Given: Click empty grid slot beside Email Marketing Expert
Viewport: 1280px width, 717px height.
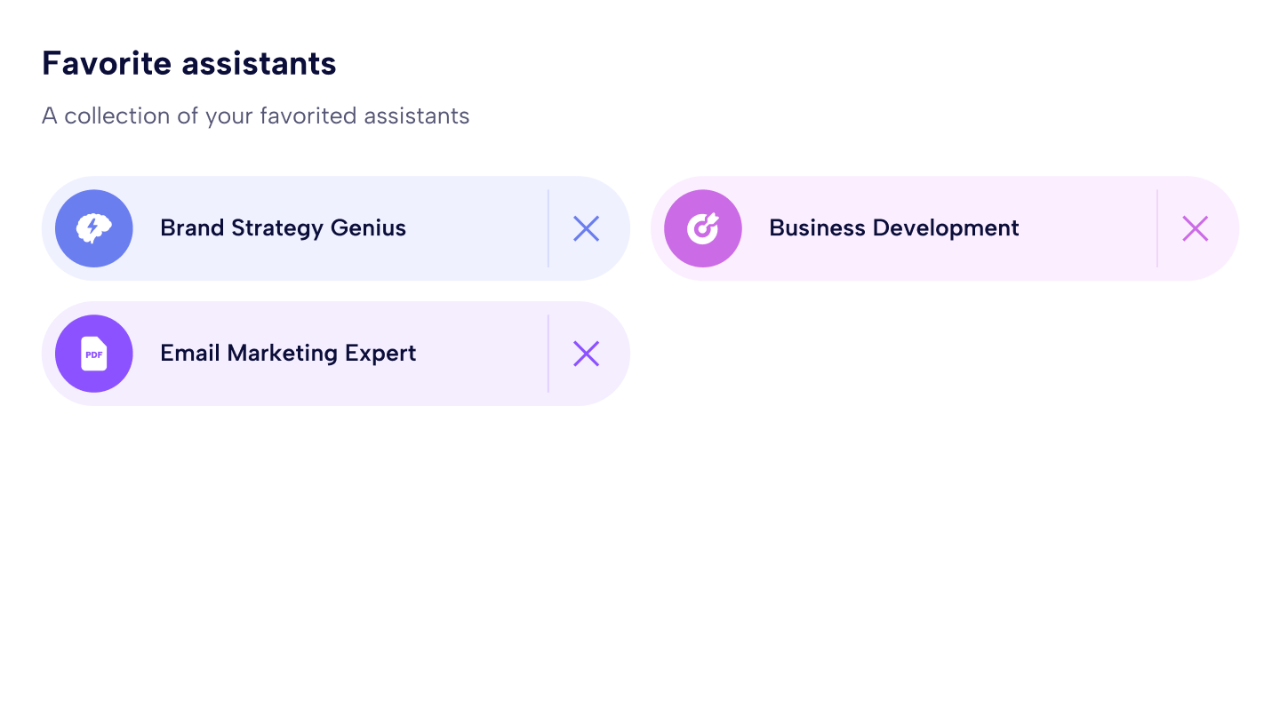Looking at the screenshot, I should point(944,354).
